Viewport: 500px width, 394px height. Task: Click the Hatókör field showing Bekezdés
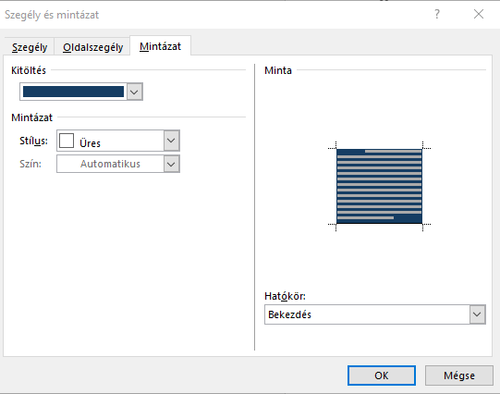(x=374, y=314)
